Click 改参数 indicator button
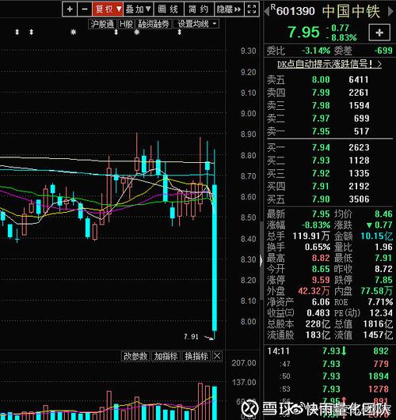Image resolution: width=396 pixels, height=420 pixels. point(135,356)
